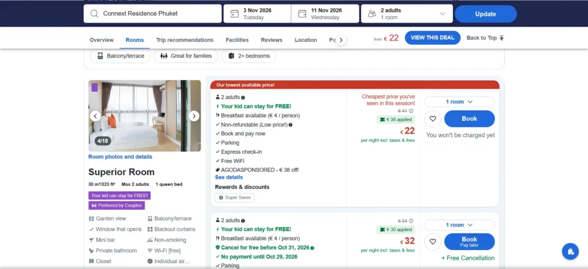The height and width of the screenshot is (269, 588).
Task: Click the 4/18 photo counter
Action: pos(102,141)
